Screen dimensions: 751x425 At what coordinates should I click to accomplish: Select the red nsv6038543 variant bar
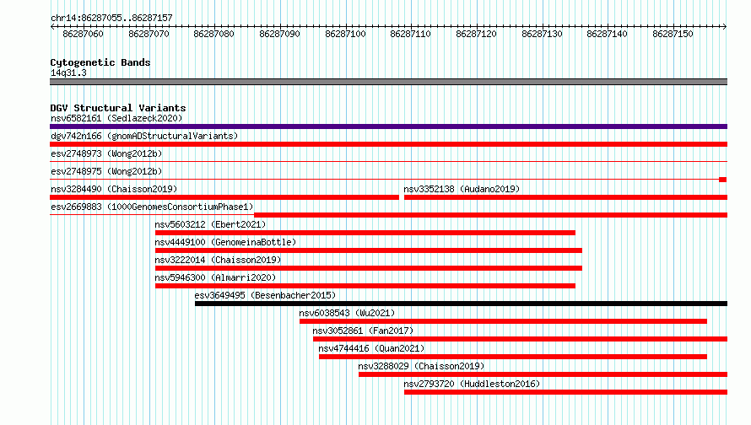coord(504,321)
